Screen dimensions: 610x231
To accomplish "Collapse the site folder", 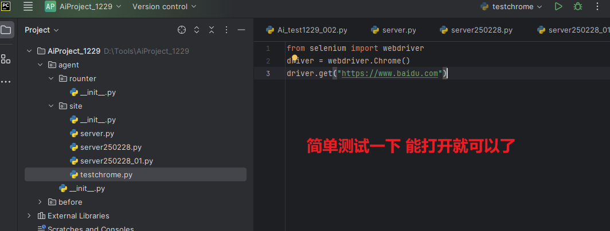I will point(51,106).
